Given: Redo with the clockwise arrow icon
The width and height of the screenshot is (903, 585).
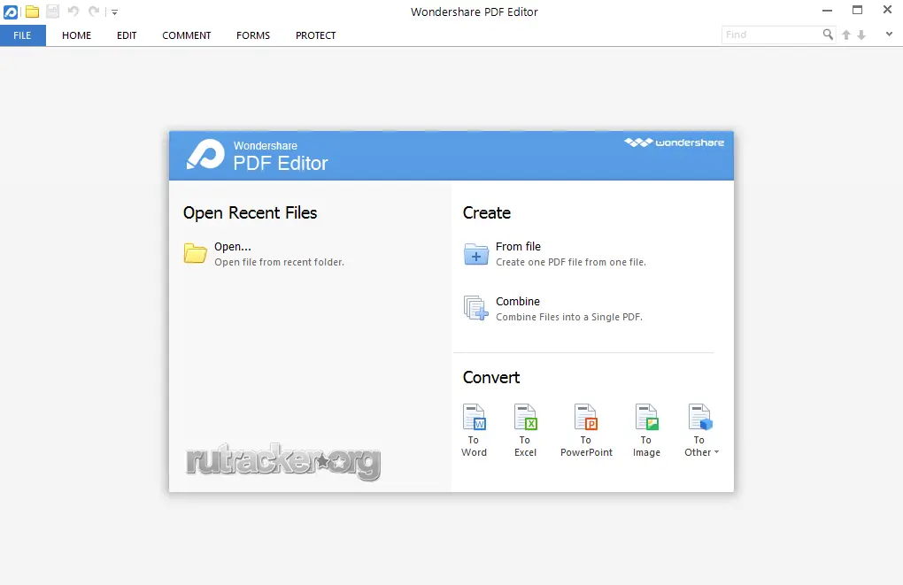Looking at the screenshot, I should 94,11.
